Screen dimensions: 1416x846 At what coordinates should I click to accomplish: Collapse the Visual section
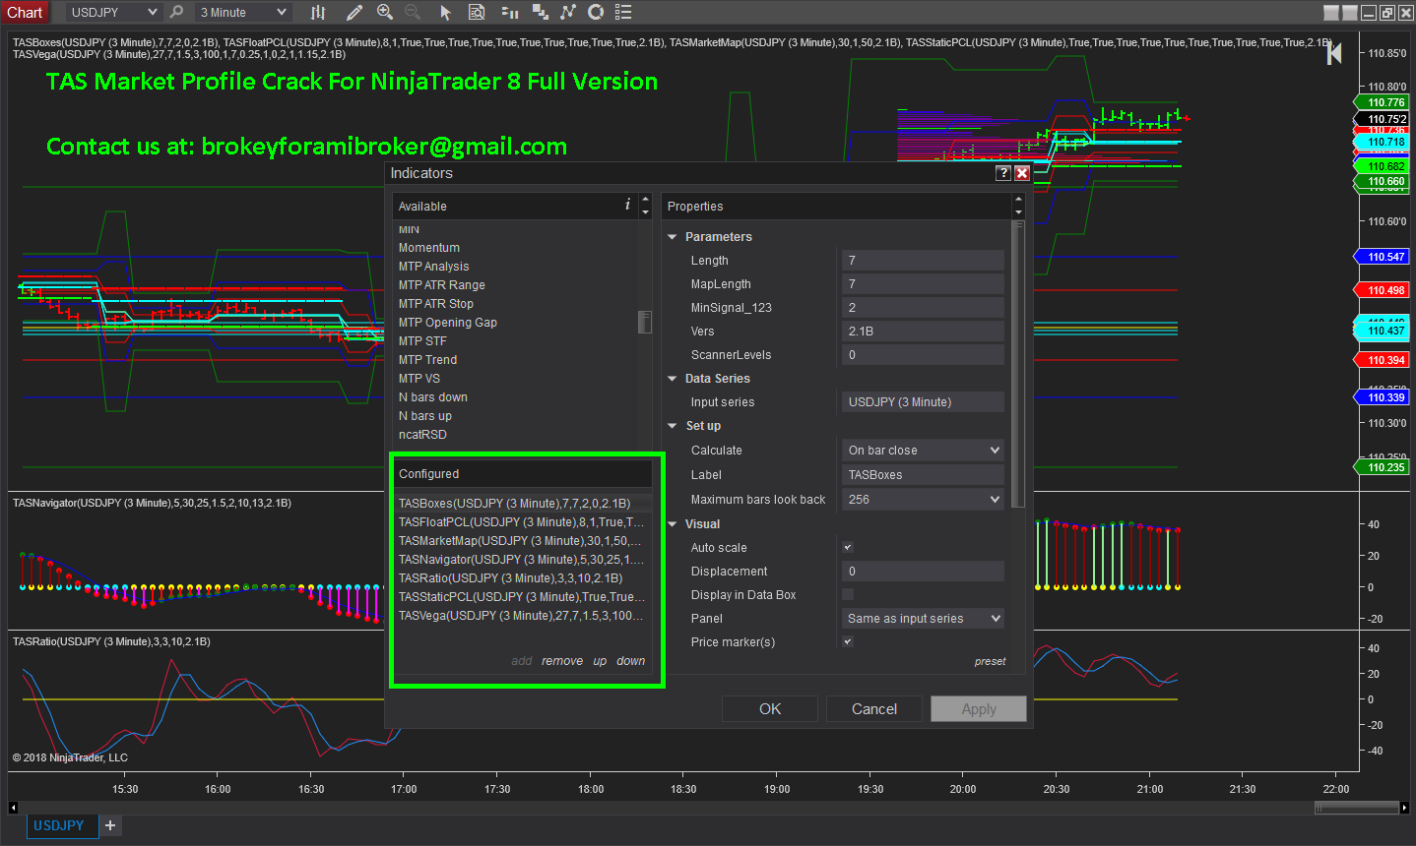coord(673,524)
